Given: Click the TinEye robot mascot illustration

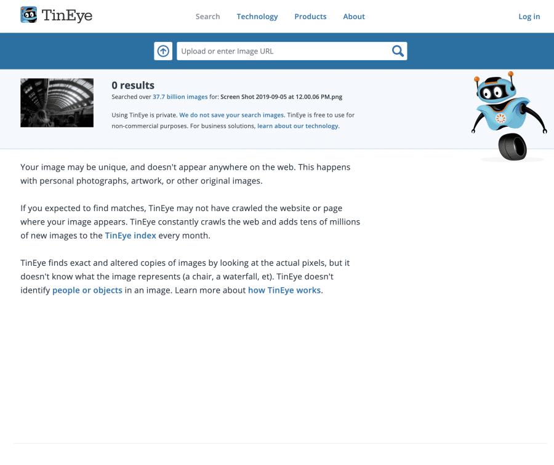Looking at the screenshot, I should (x=510, y=116).
